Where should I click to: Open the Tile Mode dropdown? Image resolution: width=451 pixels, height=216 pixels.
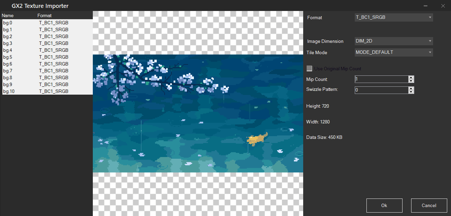(x=394, y=52)
